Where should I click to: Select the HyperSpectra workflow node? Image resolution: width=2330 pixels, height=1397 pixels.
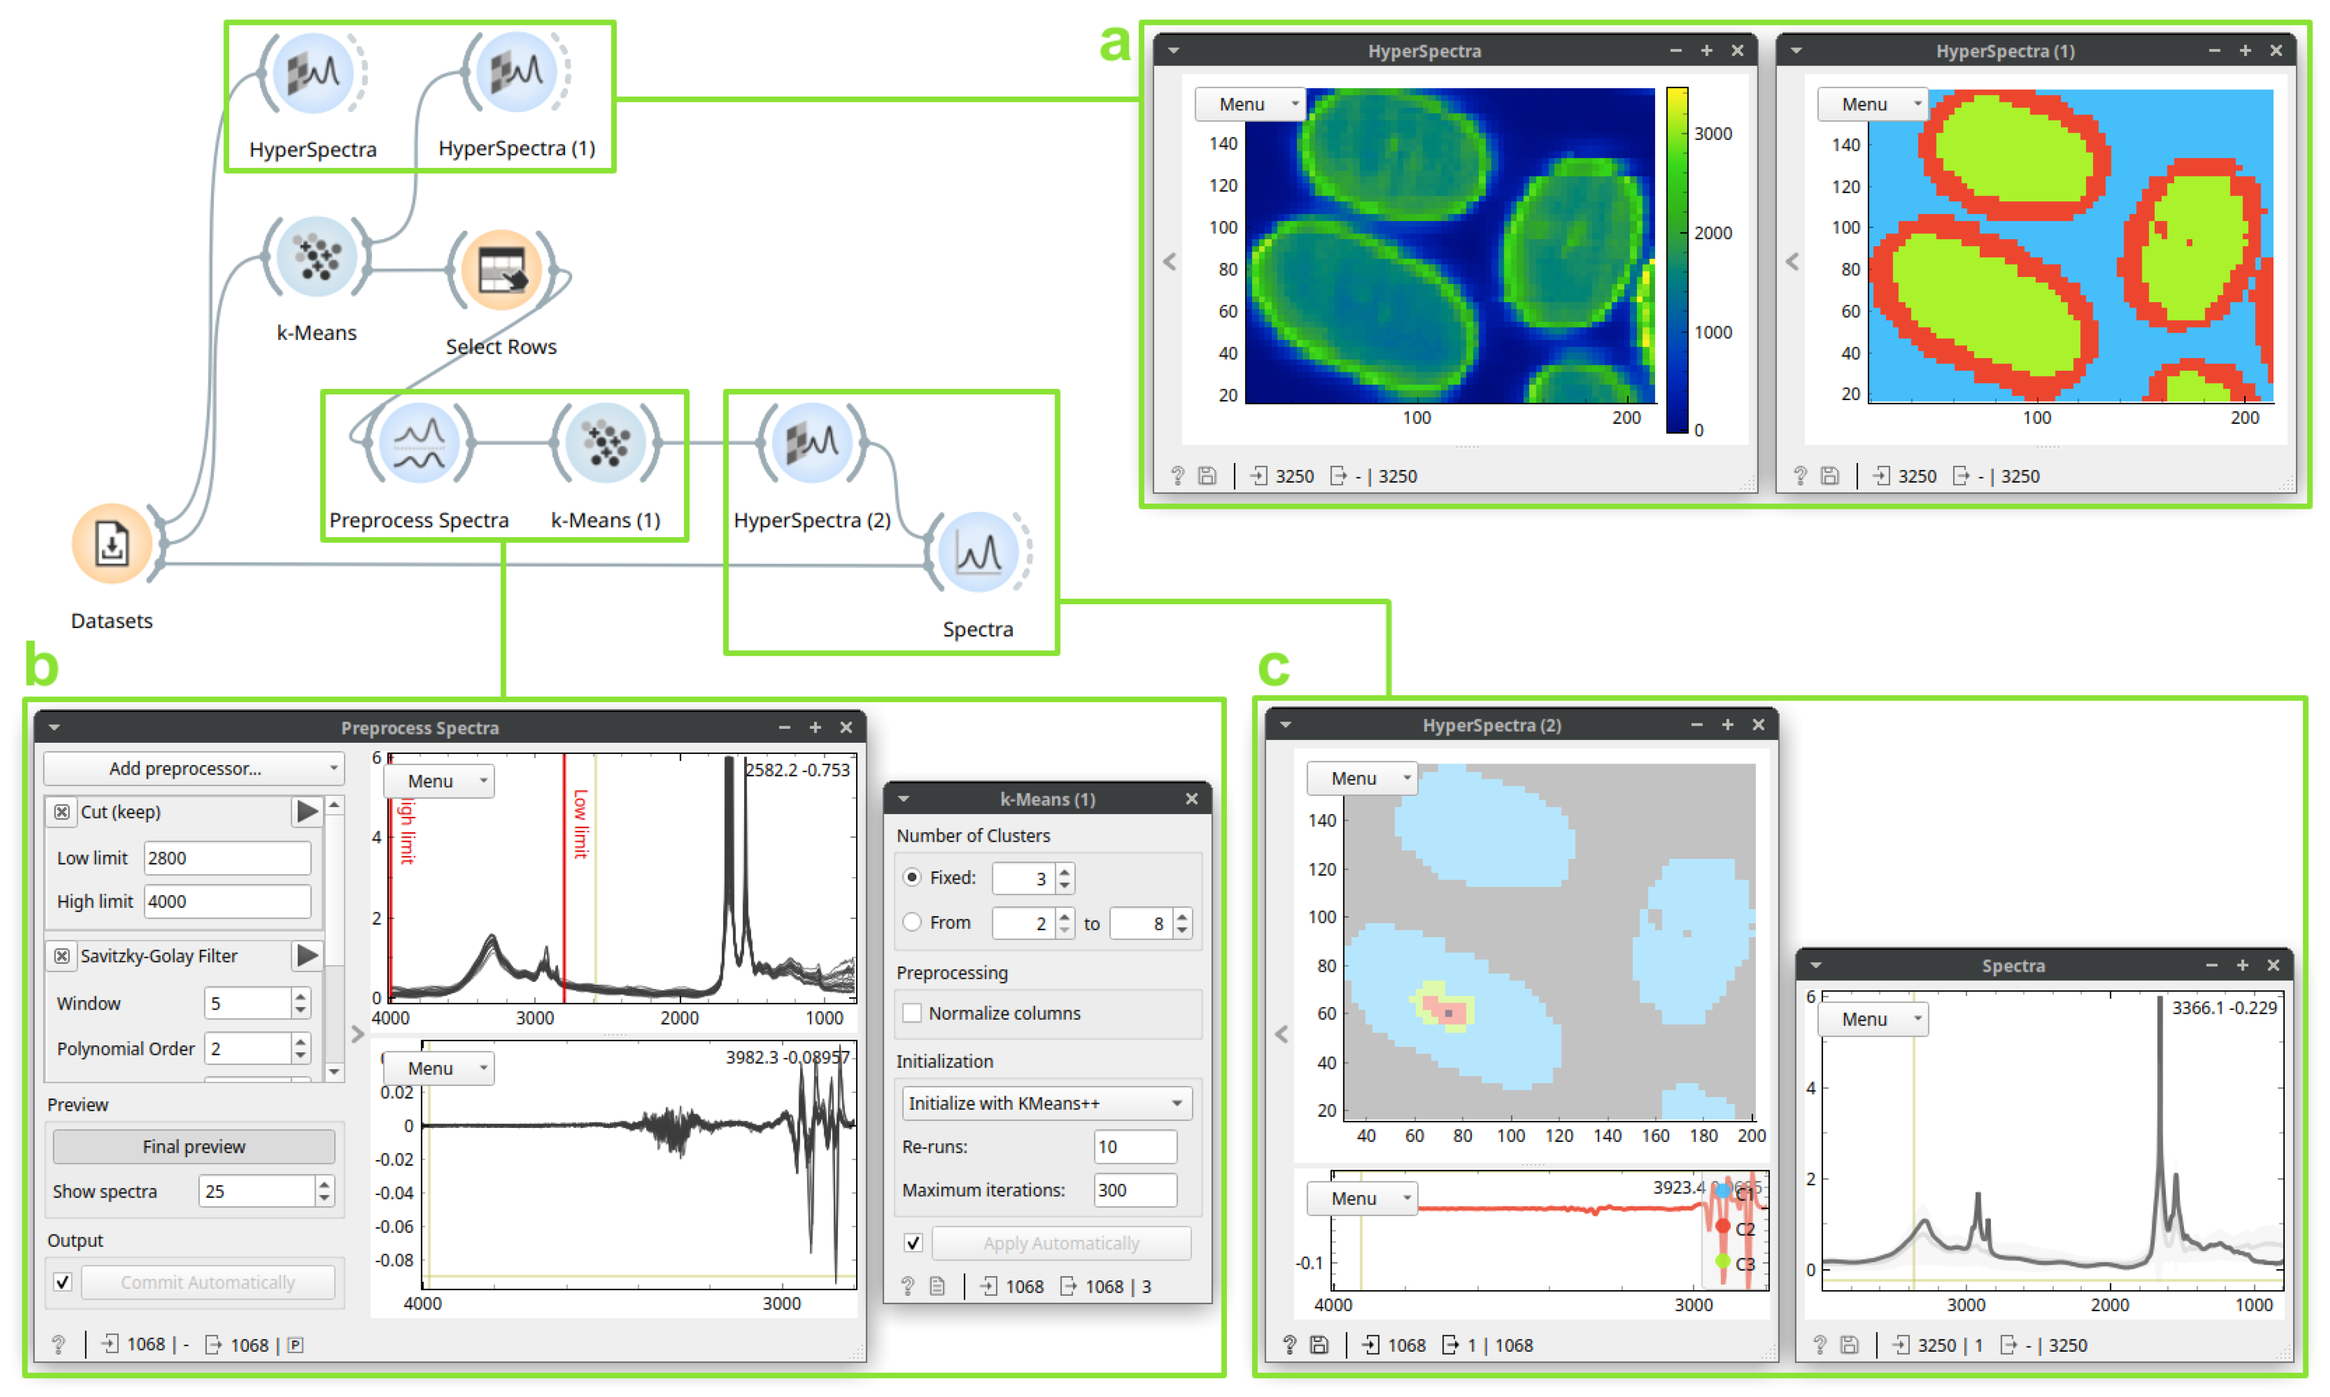(313, 74)
